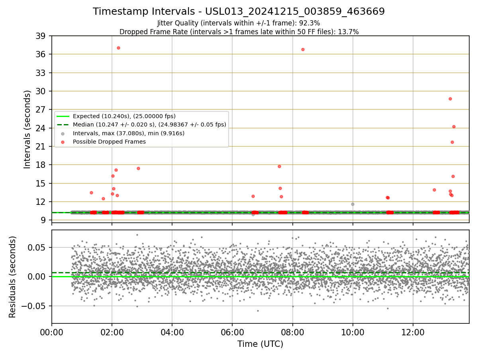Click the Residuals (seconds) y-axis label
478x358 pixels.
12,277
